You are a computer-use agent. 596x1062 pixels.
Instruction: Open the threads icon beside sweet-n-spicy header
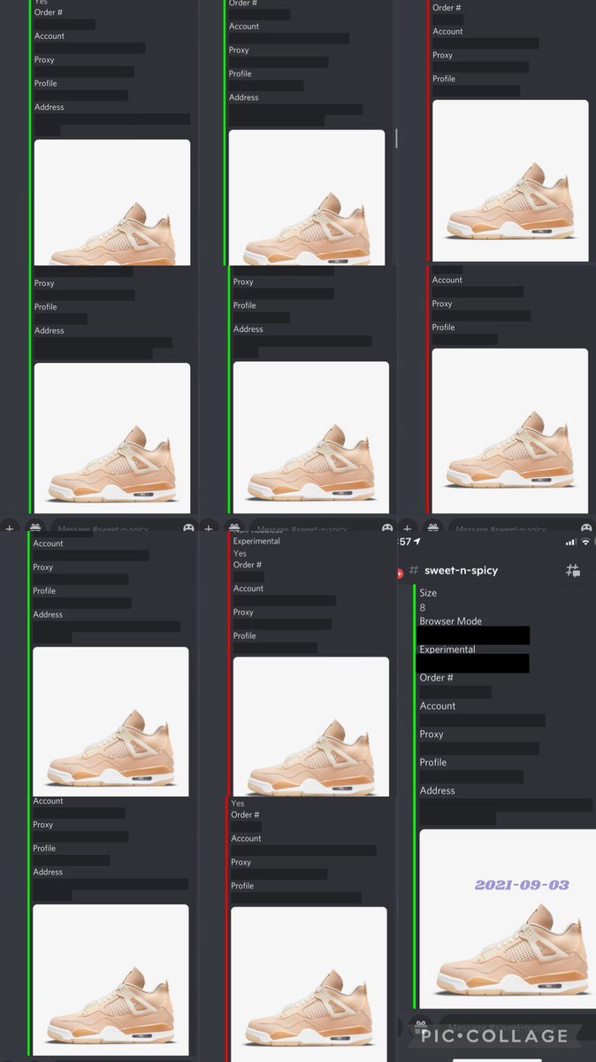click(x=572, y=571)
